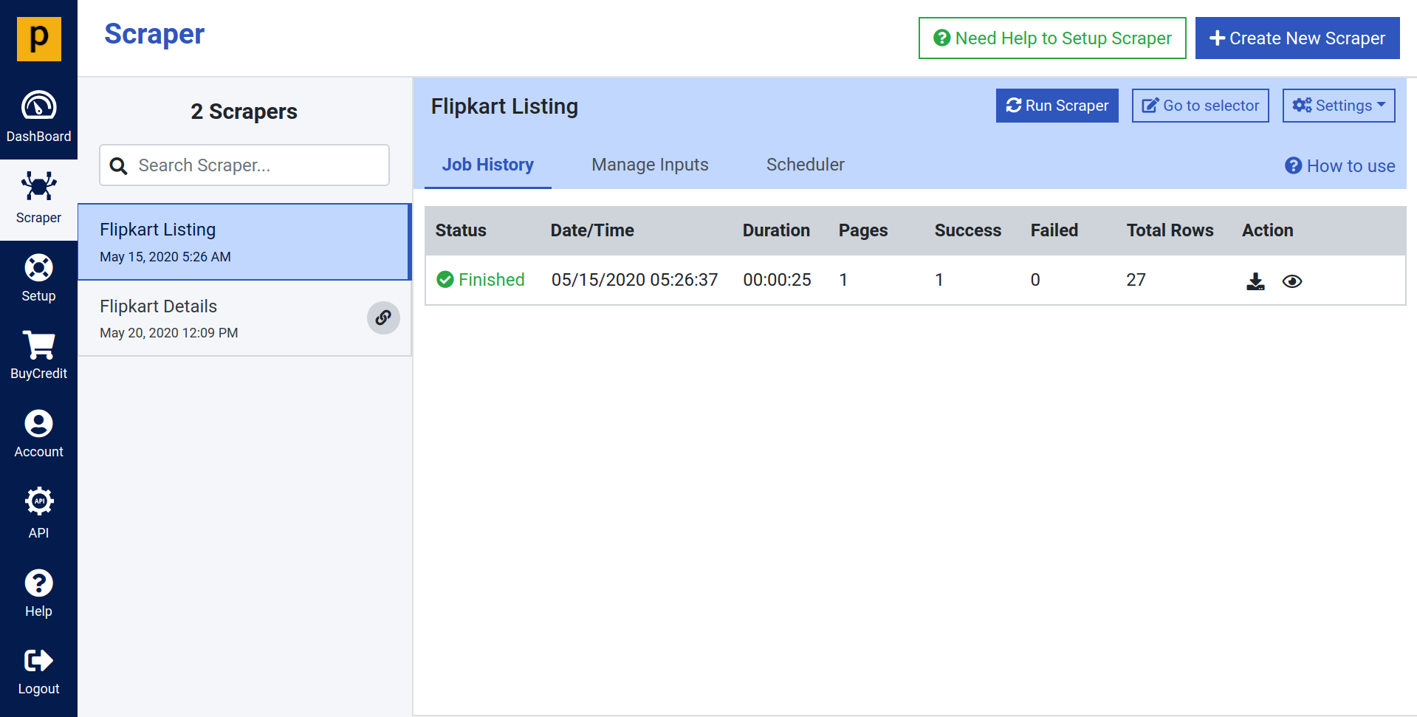Click the yellow ProWebScraper logo
1417x717 pixels.
click(38, 38)
